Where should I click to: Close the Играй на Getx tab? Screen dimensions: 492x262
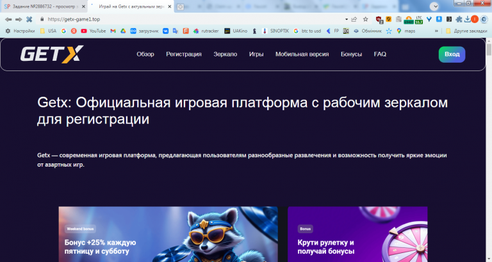click(170, 6)
